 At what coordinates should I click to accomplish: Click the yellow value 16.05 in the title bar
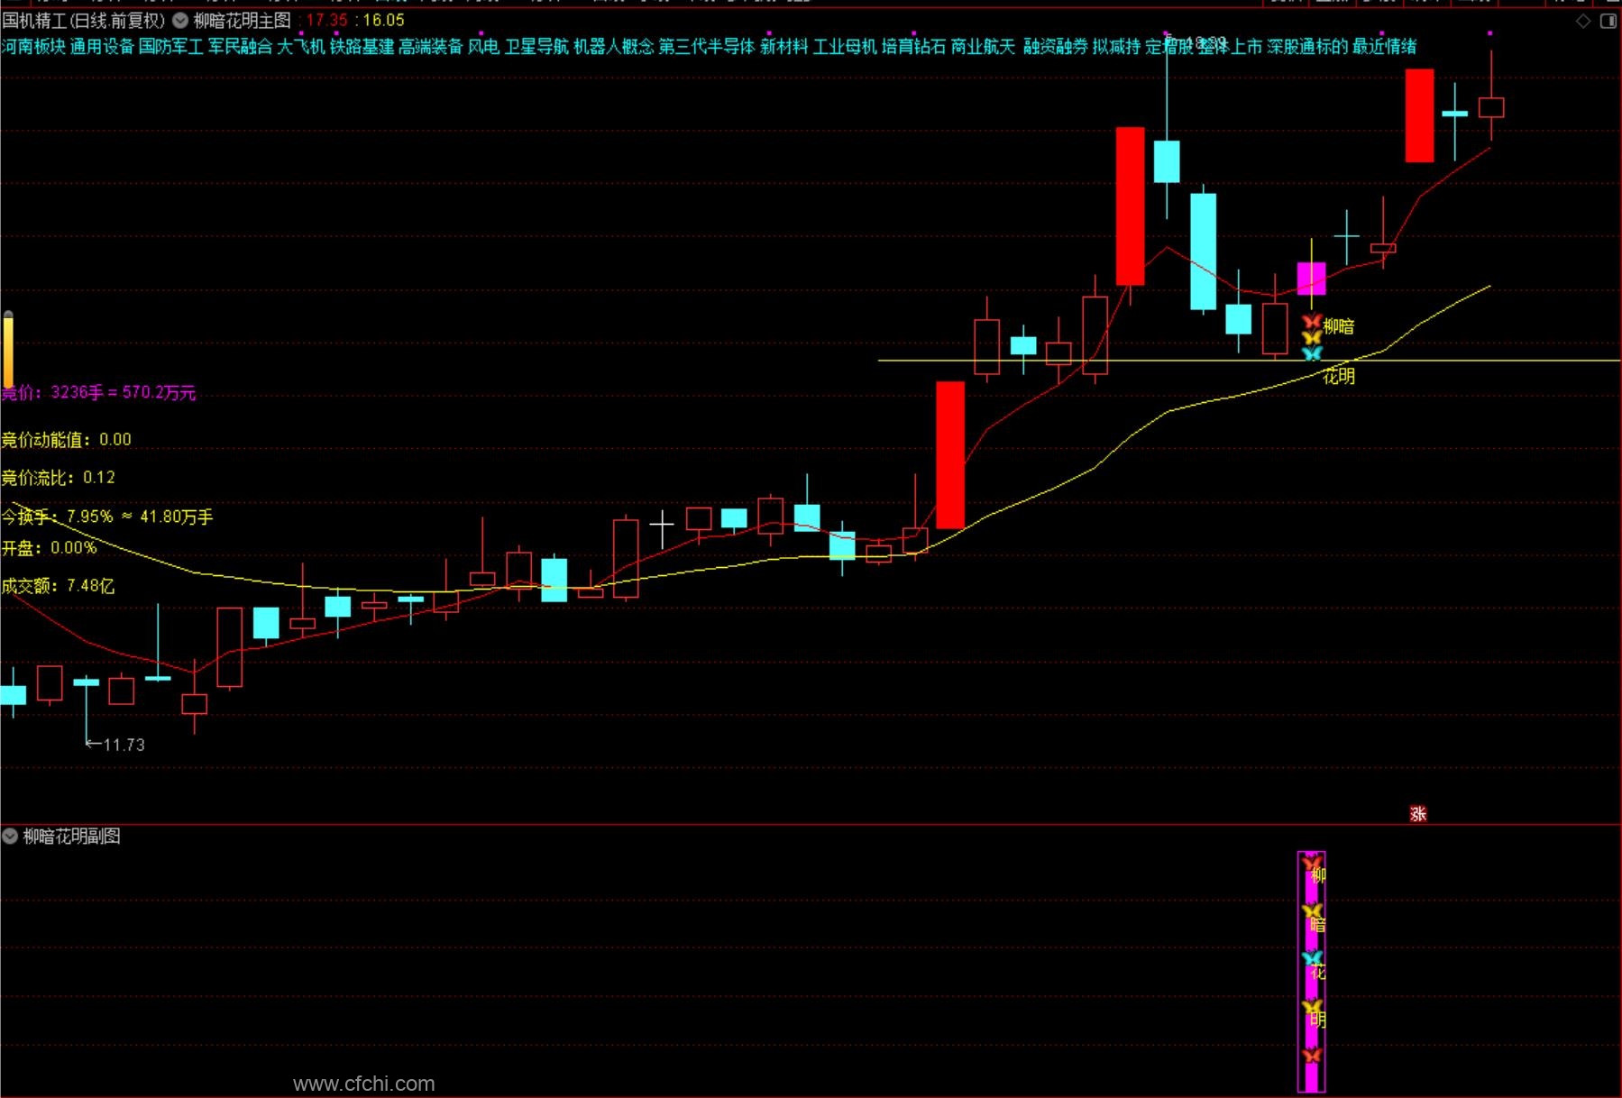383,20
